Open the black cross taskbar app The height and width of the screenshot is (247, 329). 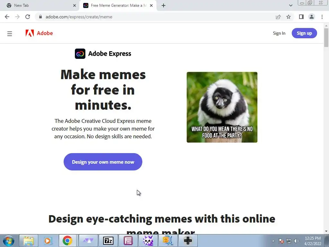(188, 241)
